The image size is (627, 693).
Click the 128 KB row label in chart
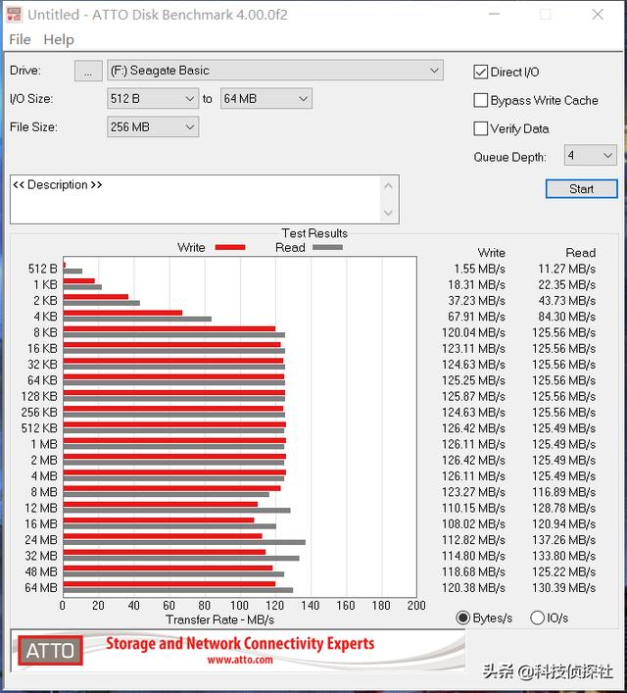[39, 396]
